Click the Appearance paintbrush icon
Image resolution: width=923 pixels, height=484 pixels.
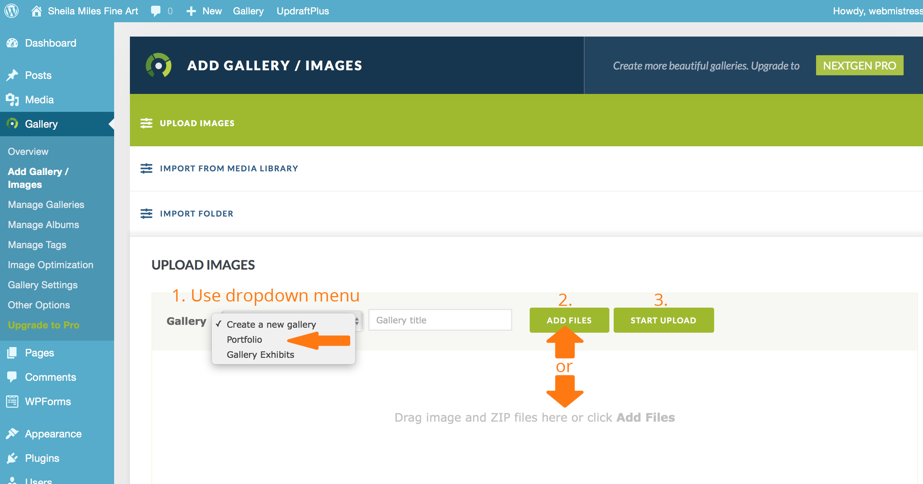coord(12,434)
